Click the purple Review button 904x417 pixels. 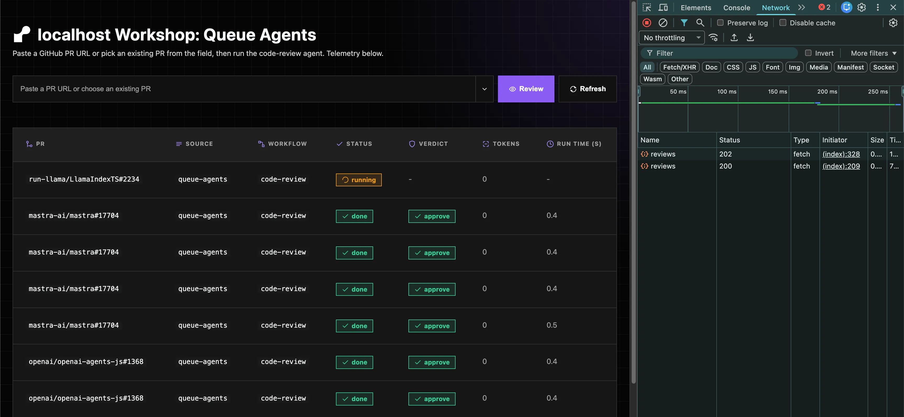point(526,89)
